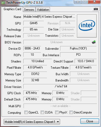Click the Memory Size value 32 MB
Screen dimensions: 101x127
click(x=35, y=80)
